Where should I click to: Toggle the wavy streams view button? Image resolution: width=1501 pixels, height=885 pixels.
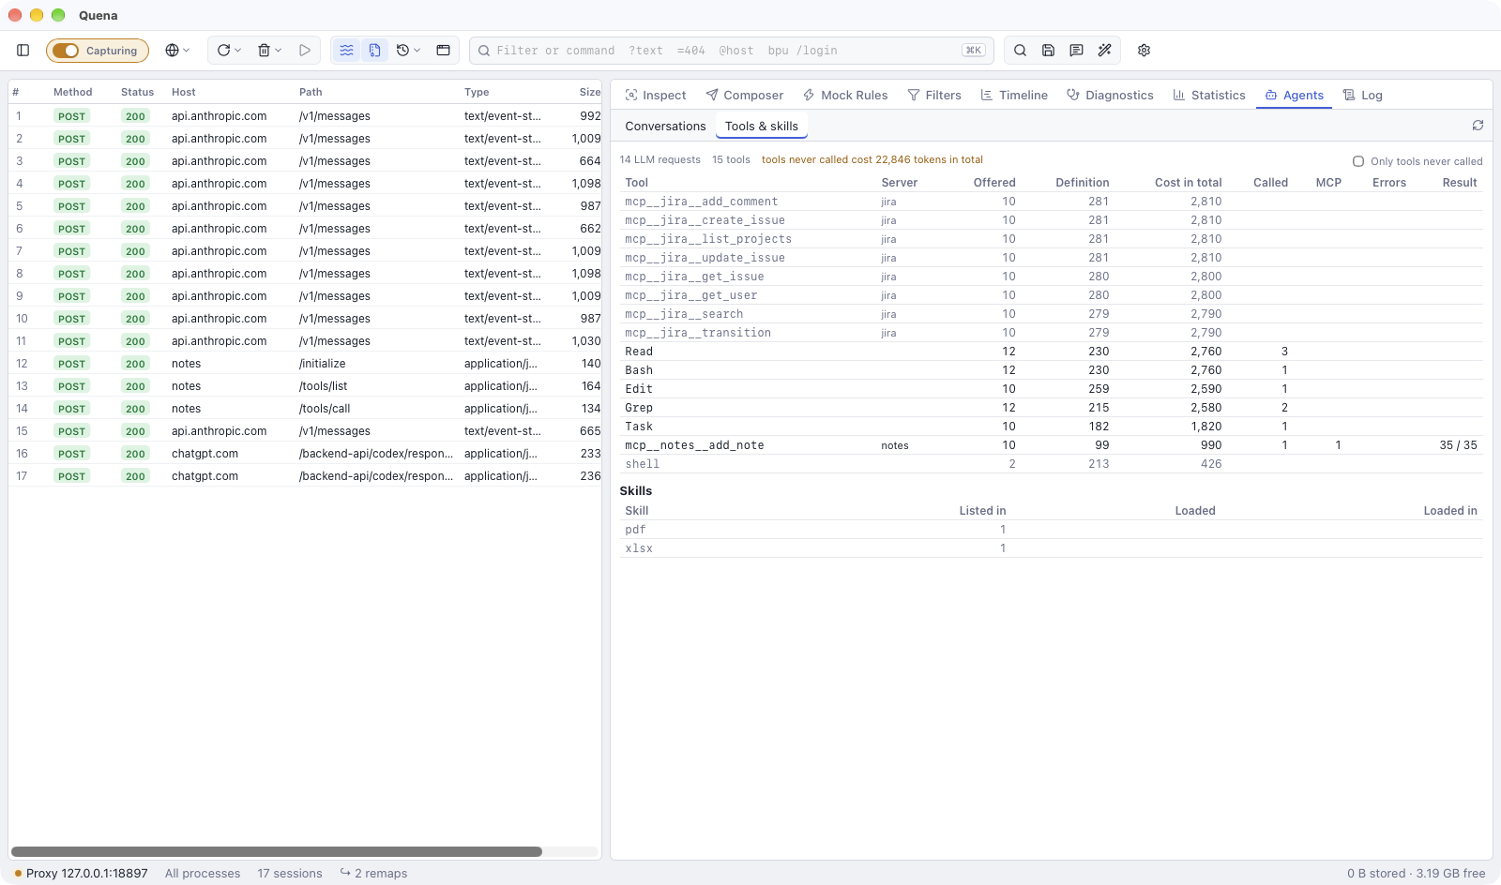tap(347, 51)
